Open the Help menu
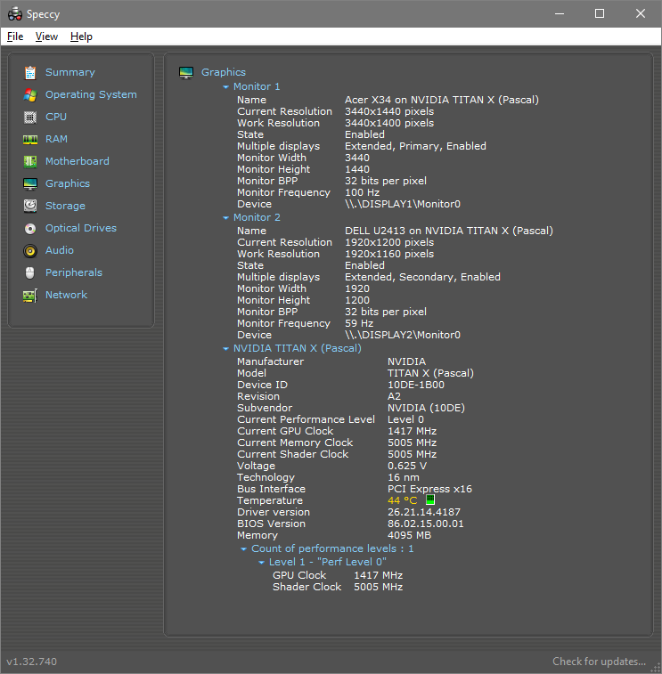 click(x=81, y=37)
